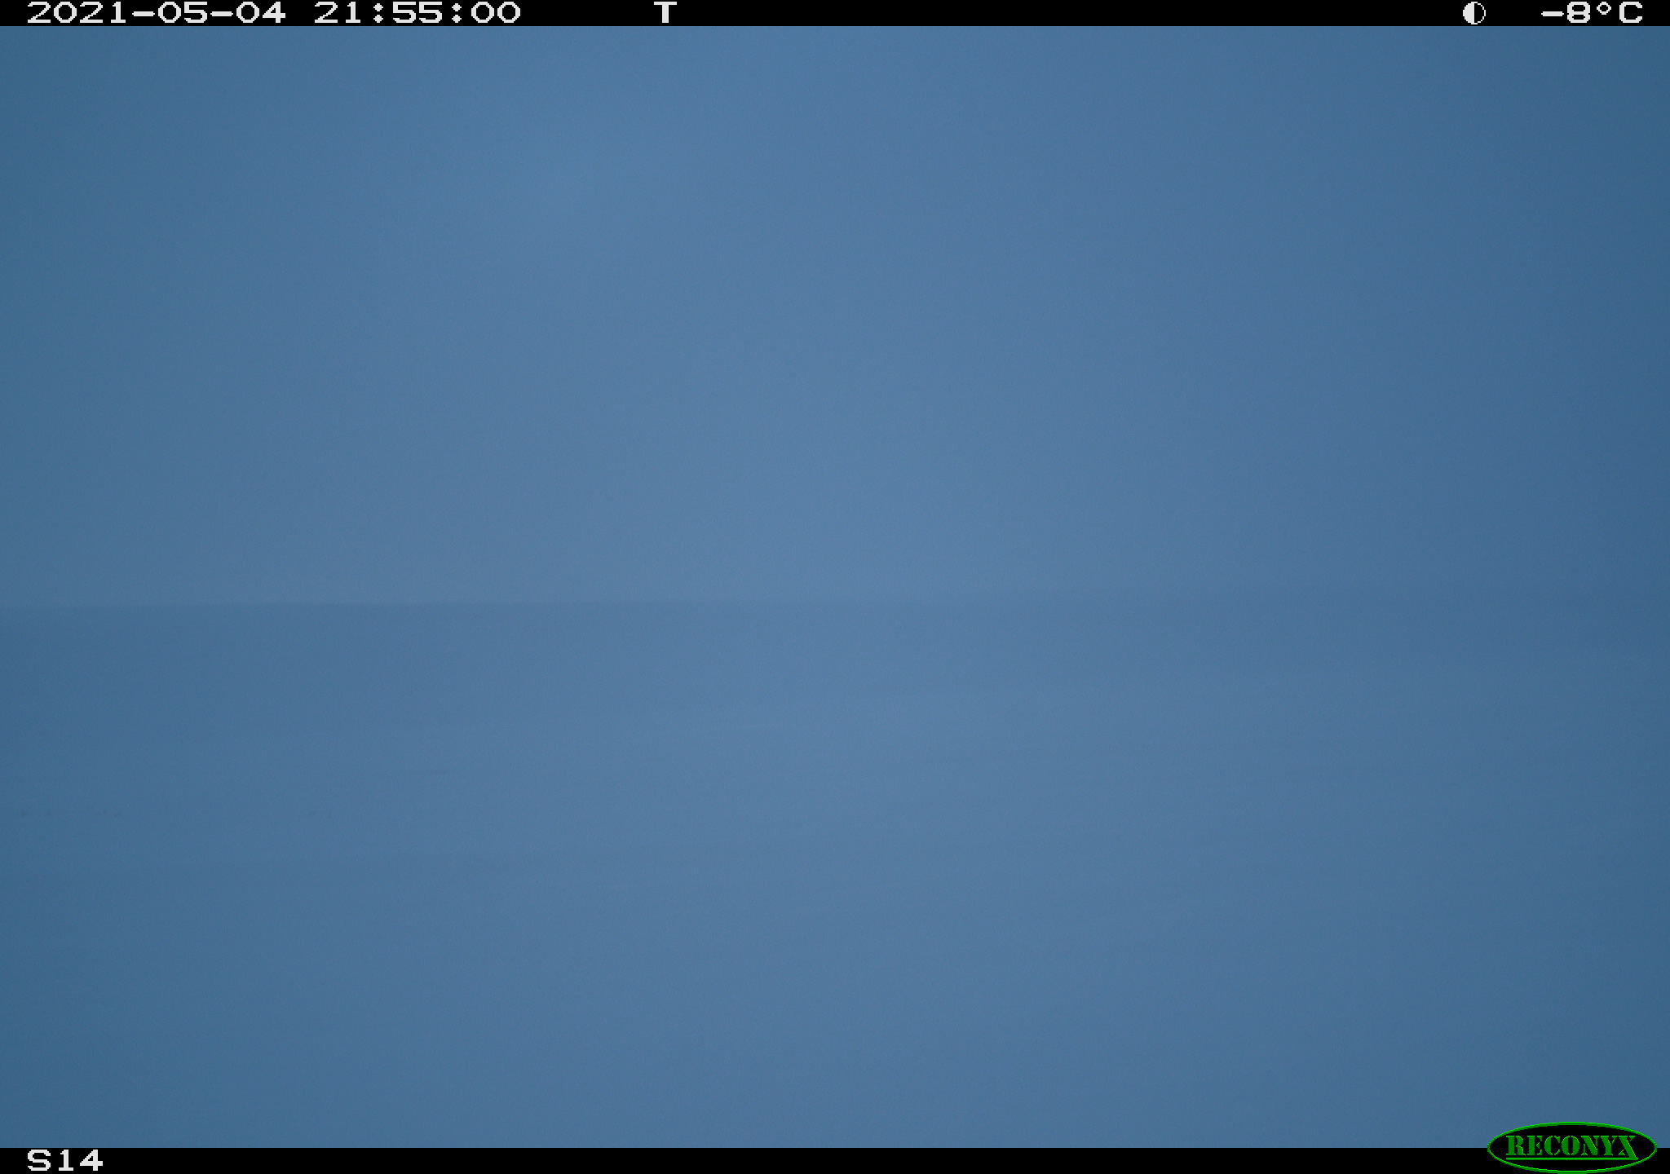
Task: Select the 2021-05-04 date stamp
Action: [x=157, y=13]
